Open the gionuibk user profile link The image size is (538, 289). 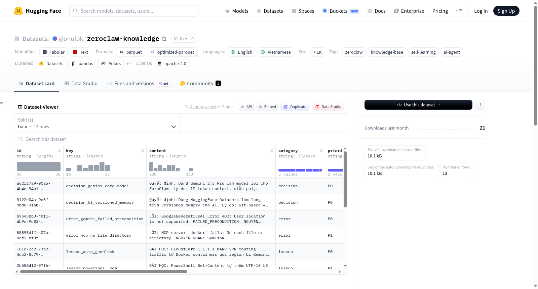point(71,39)
